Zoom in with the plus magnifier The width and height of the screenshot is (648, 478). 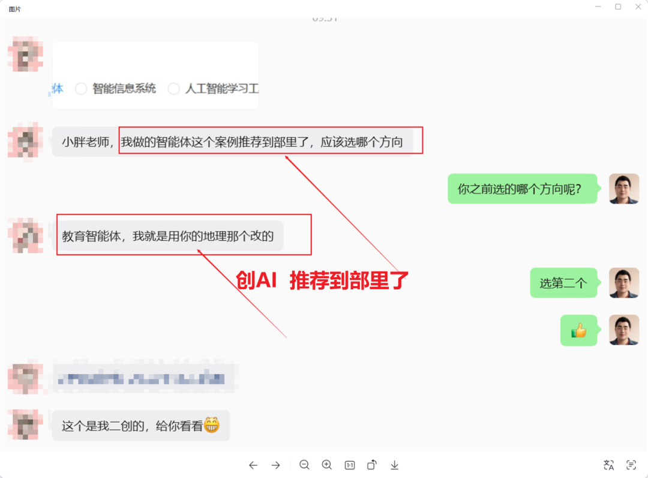point(327,465)
